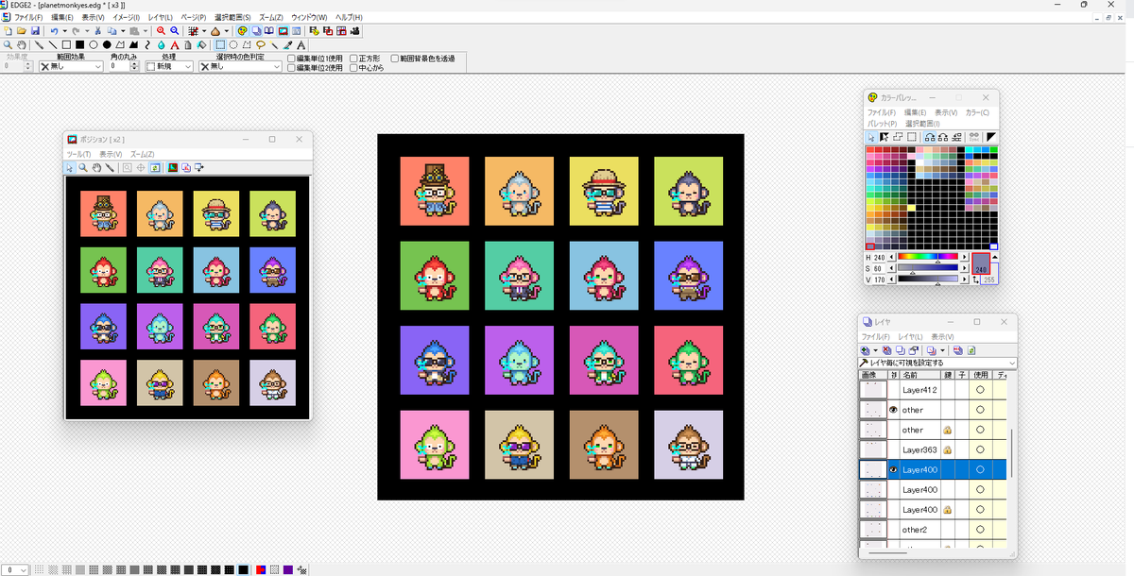Toggle use circle for Layer412
Screen dimensions: 1134x576
[x=980, y=389]
